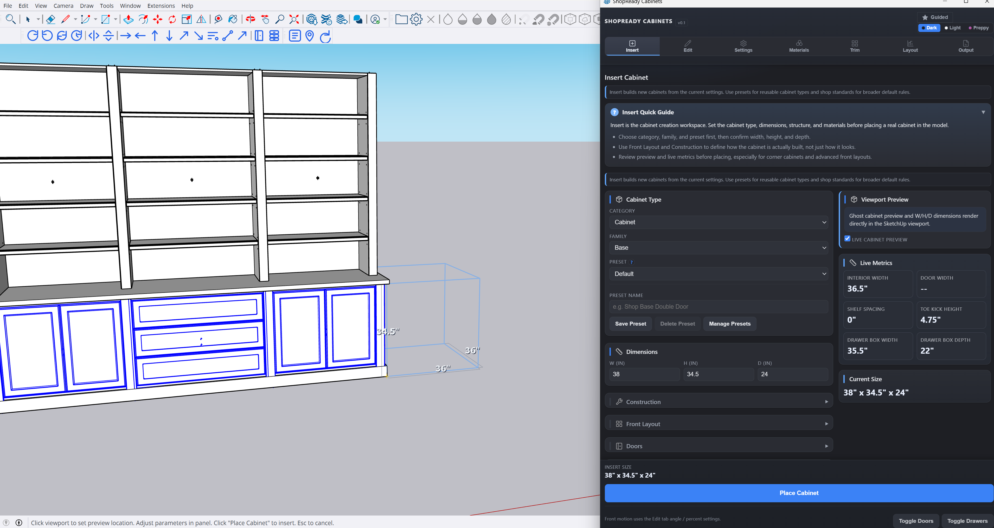Select the Paint Bucket tool
994x528 pixels.
tap(232, 19)
